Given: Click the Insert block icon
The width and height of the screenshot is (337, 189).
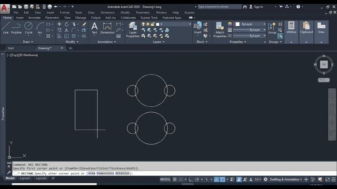Looking at the screenshot, I should point(198,27).
